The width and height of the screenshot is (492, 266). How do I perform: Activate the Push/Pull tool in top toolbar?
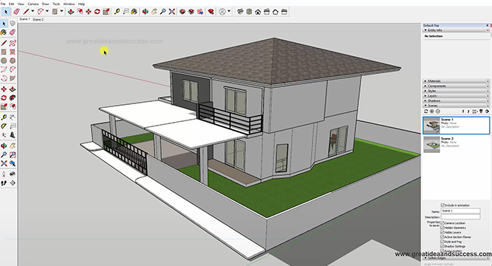(71, 12)
